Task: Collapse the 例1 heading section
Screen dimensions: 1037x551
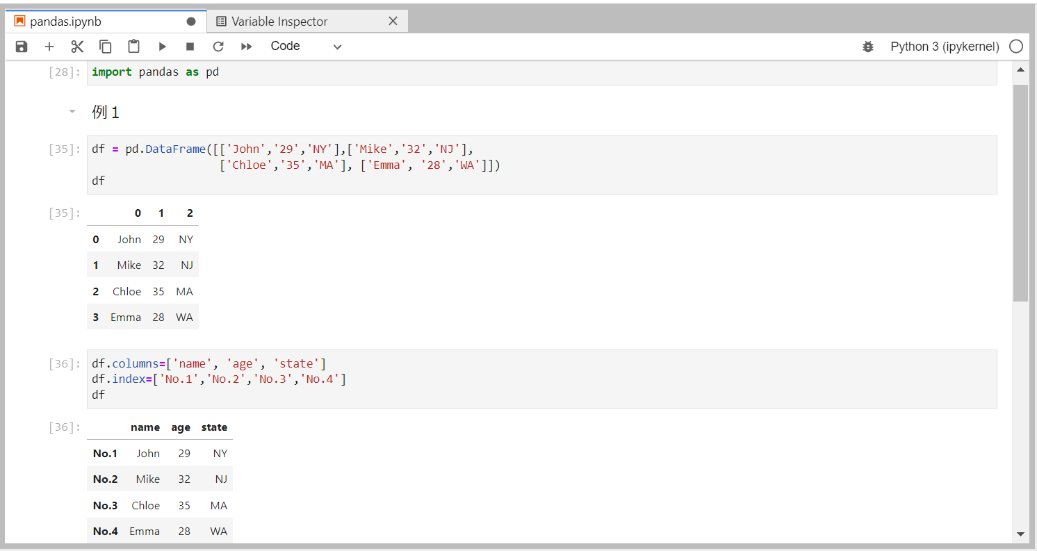Action: pyautogui.click(x=72, y=111)
